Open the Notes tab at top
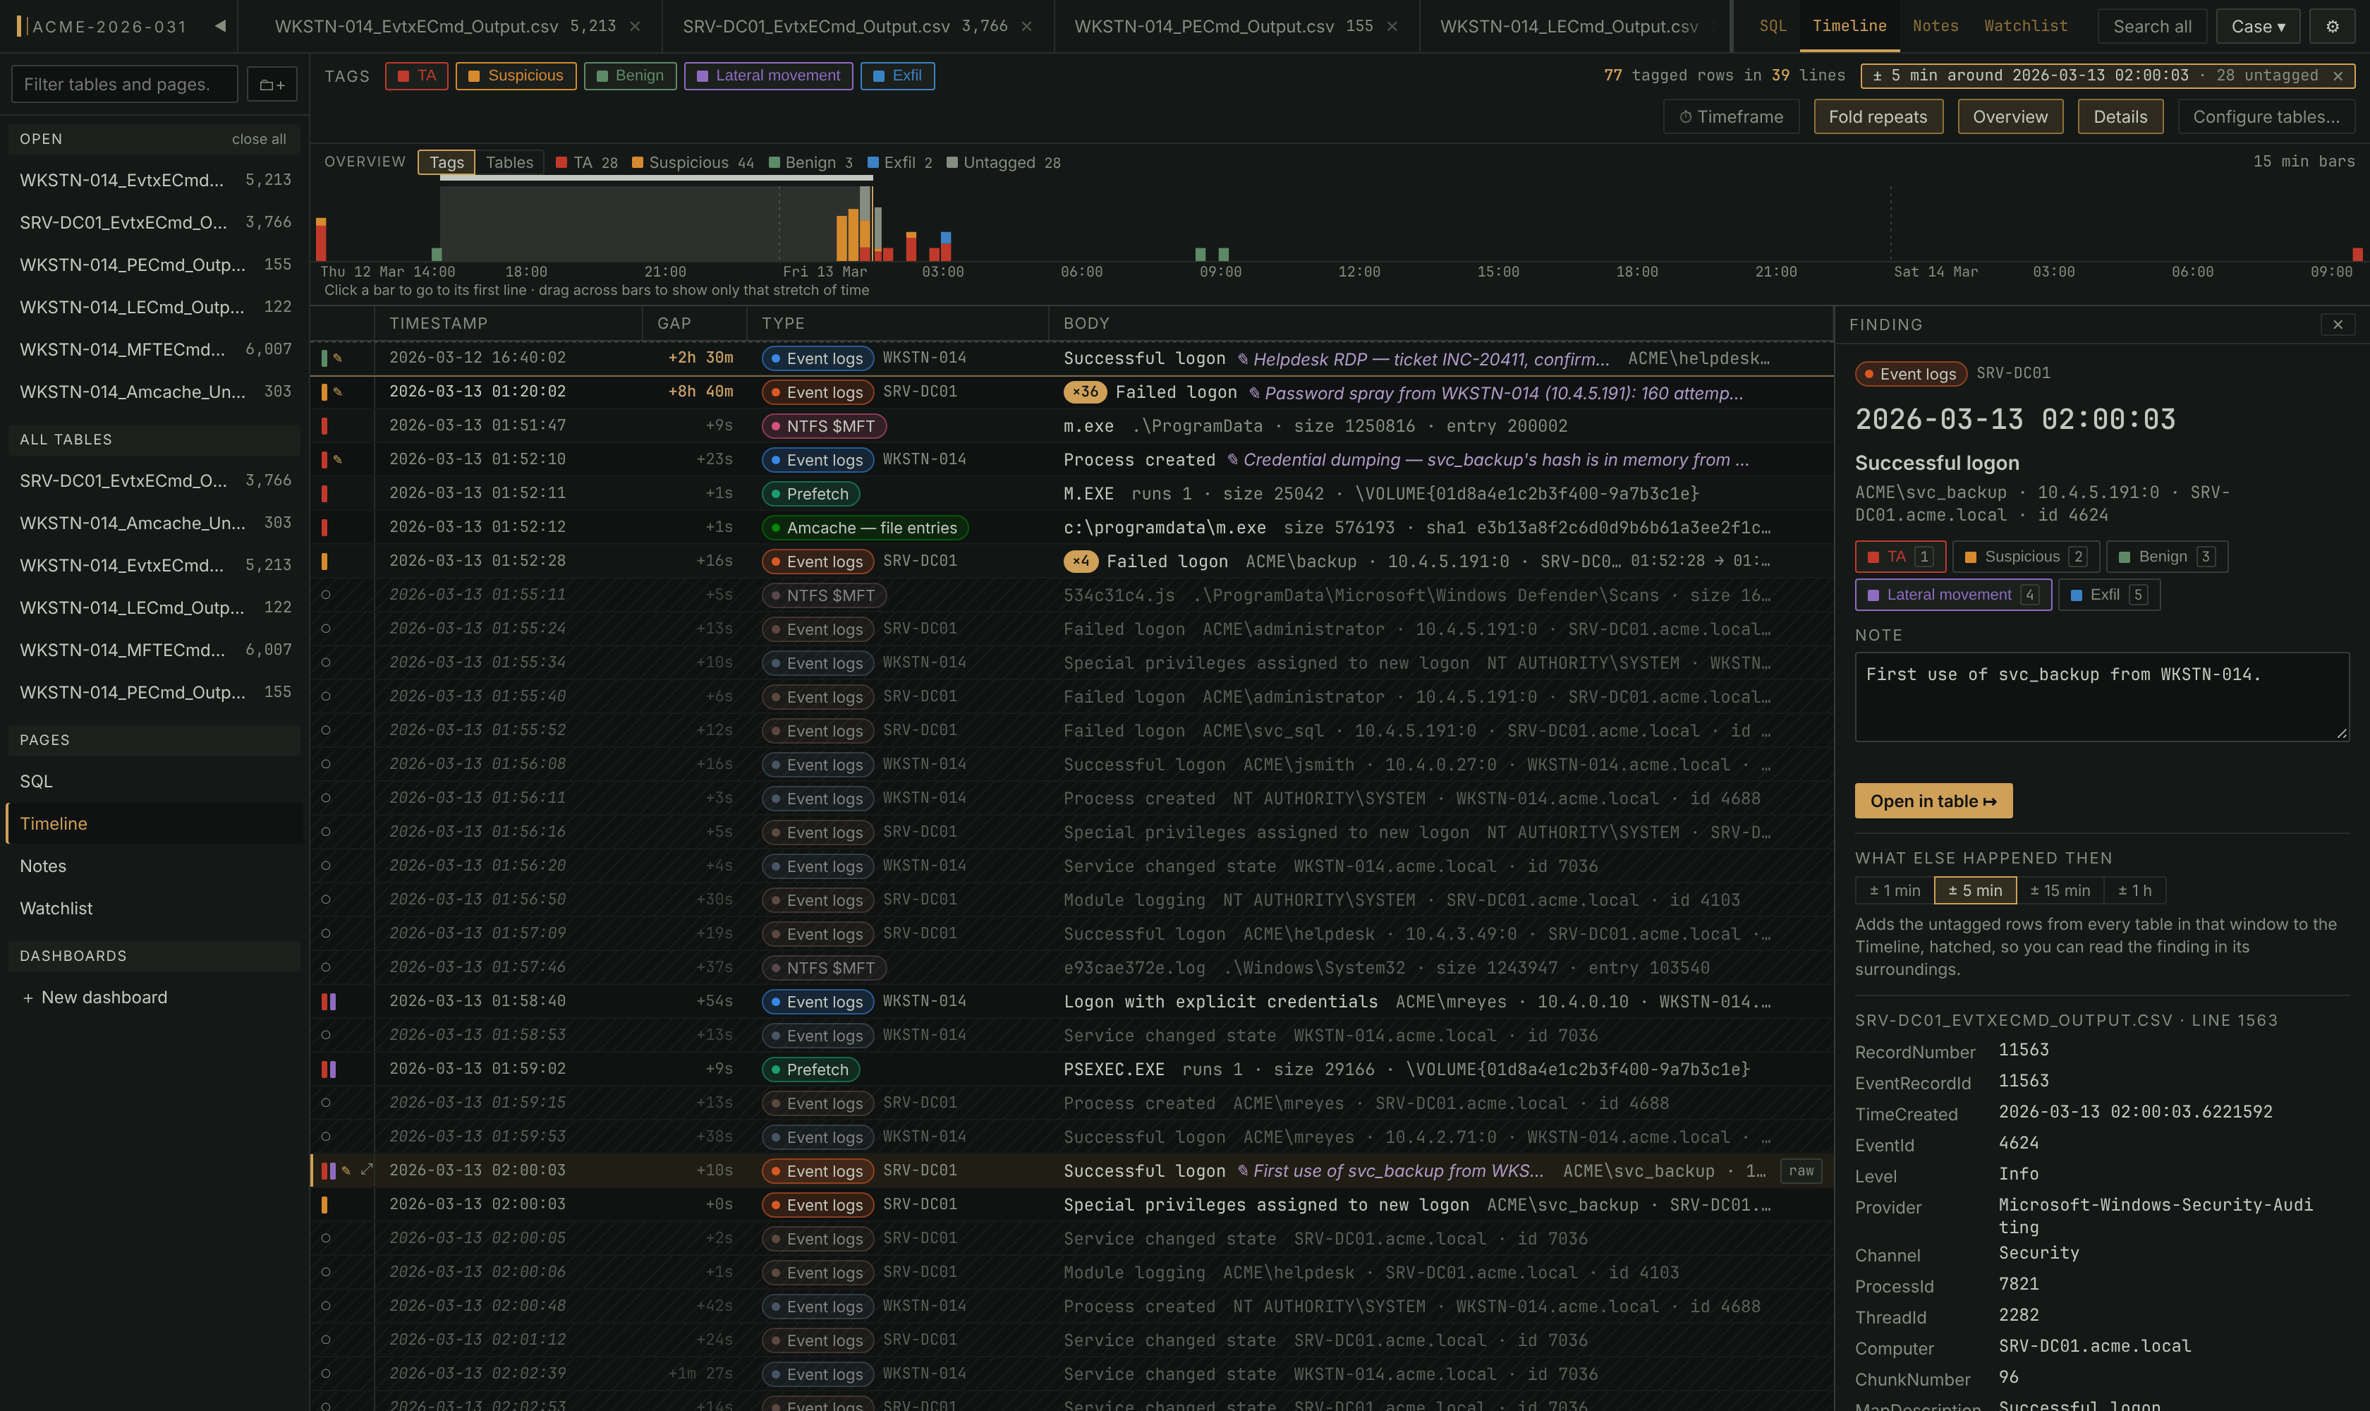Image resolution: width=2370 pixels, height=1411 pixels. (1935, 25)
